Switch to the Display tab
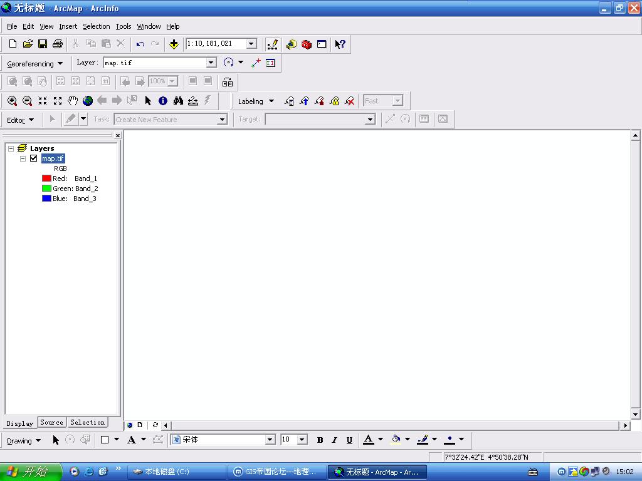 [x=20, y=423]
